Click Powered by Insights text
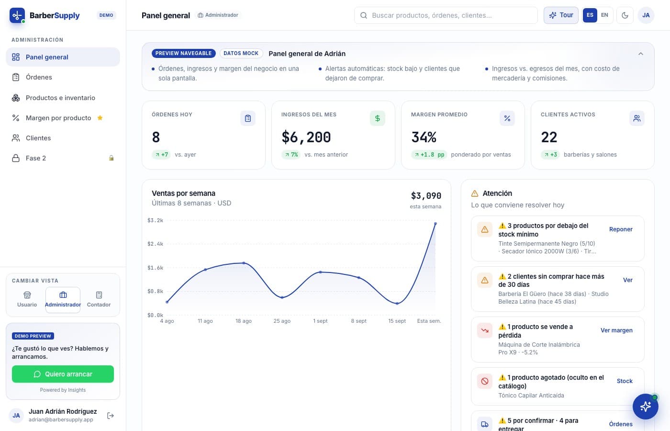670x431 pixels. 63,390
